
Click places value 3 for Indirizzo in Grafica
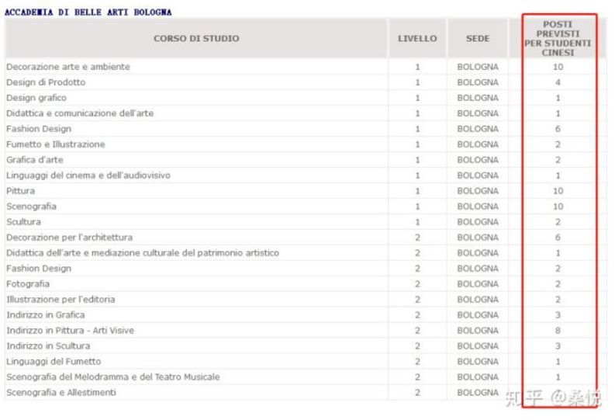click(558, 314)
